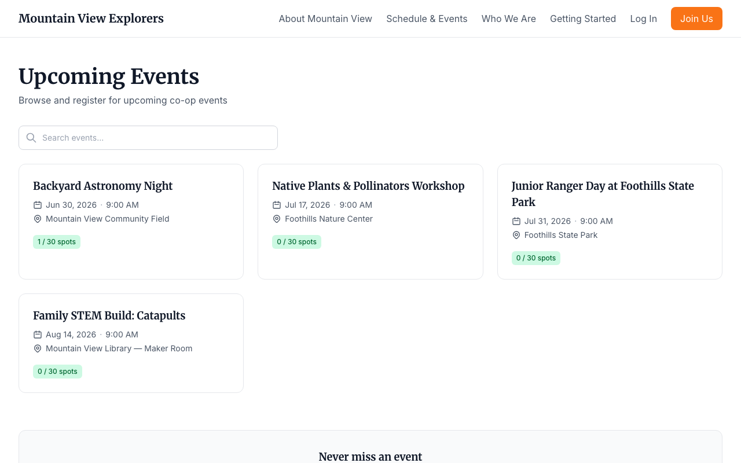The height and width of the screenshot is (463, 741).
Task: Click the Never miss an event heading
Action: tap(370, 457)
